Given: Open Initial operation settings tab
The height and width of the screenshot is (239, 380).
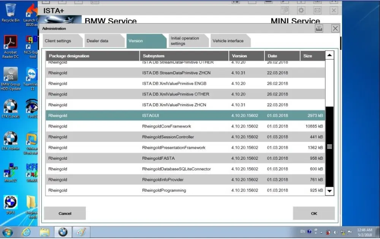Looking at the screenshot, I should 188,41.
